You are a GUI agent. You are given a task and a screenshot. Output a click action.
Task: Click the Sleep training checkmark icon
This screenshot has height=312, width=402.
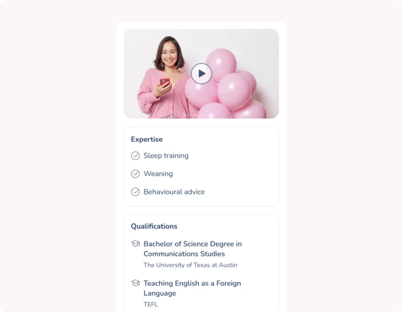tap(136, 155)
